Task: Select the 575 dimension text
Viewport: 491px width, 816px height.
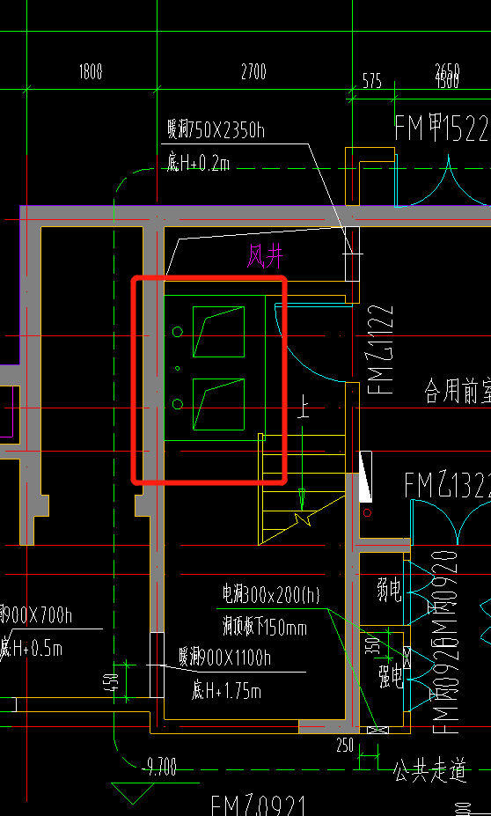Action: pyautogui.click(x=372, y=81)
